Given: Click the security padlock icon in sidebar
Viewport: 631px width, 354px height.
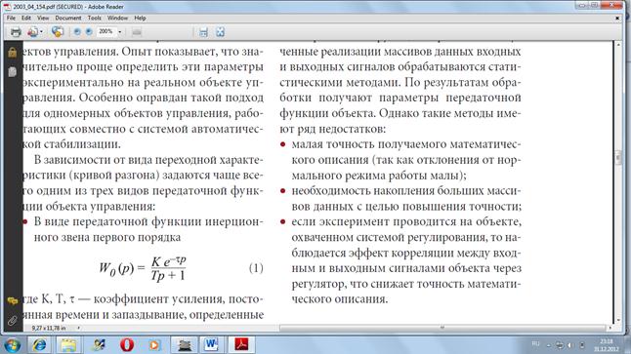Looking at the screenshot, I should click(12, 53).
